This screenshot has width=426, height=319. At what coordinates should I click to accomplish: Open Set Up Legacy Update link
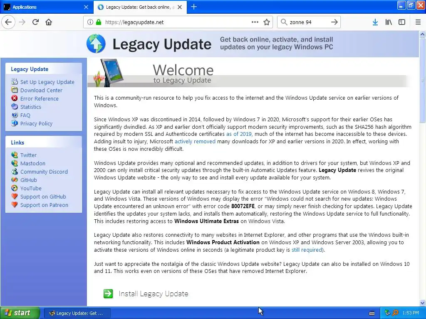click(47, 82)
